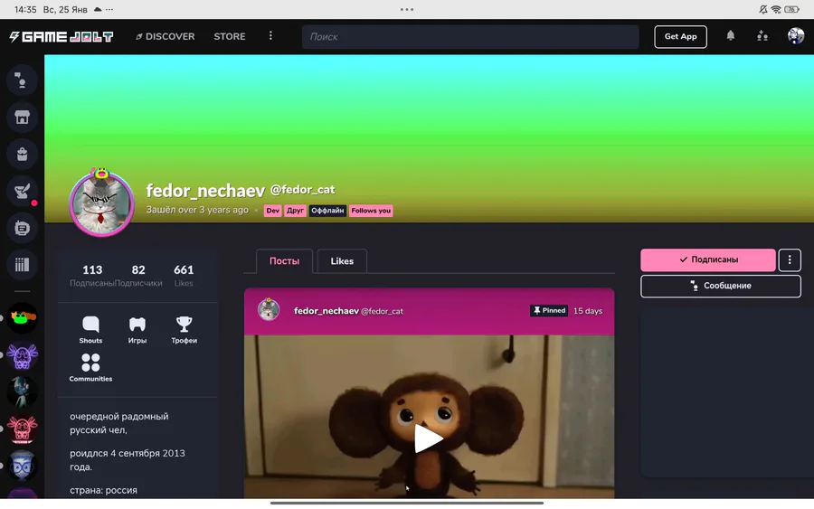814x509 pixels.
Task: Toggle the Подписаны follow button
Action: tap(708, 260)
